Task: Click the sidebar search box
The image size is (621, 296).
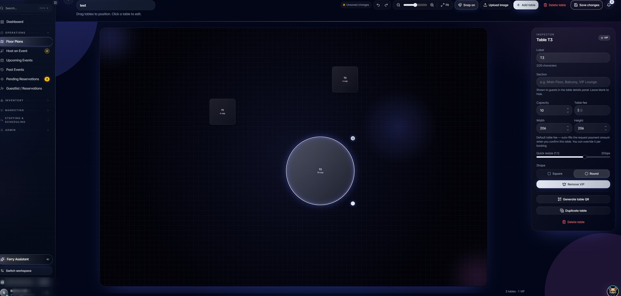Action: pos(25,8)
